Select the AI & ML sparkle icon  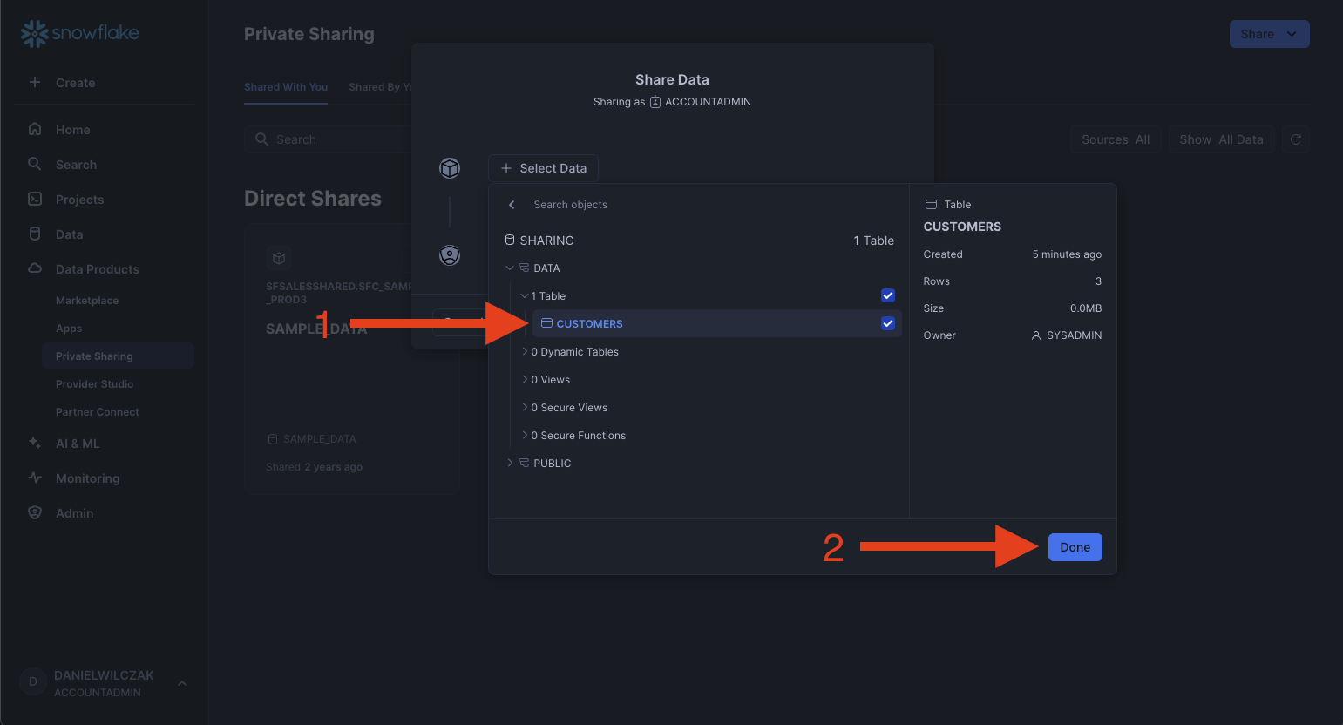click(35, 443)
